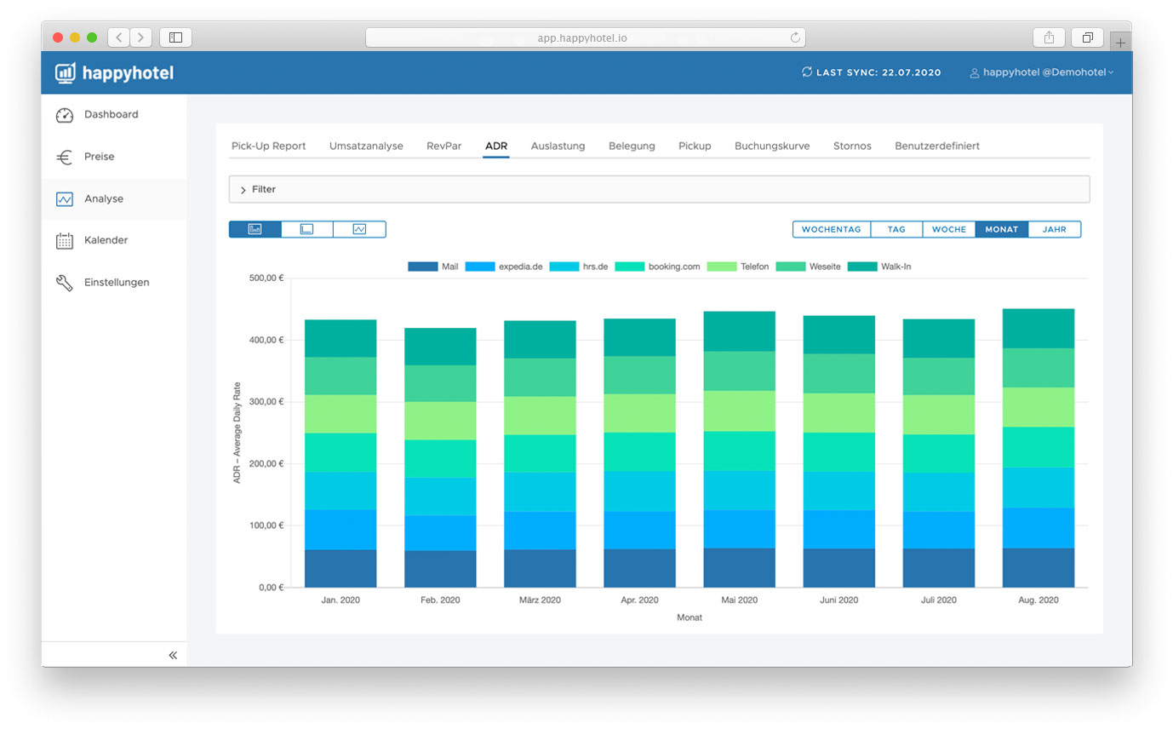
Task: Go to Kalender in the sidebar
Action: coord(114,241)
